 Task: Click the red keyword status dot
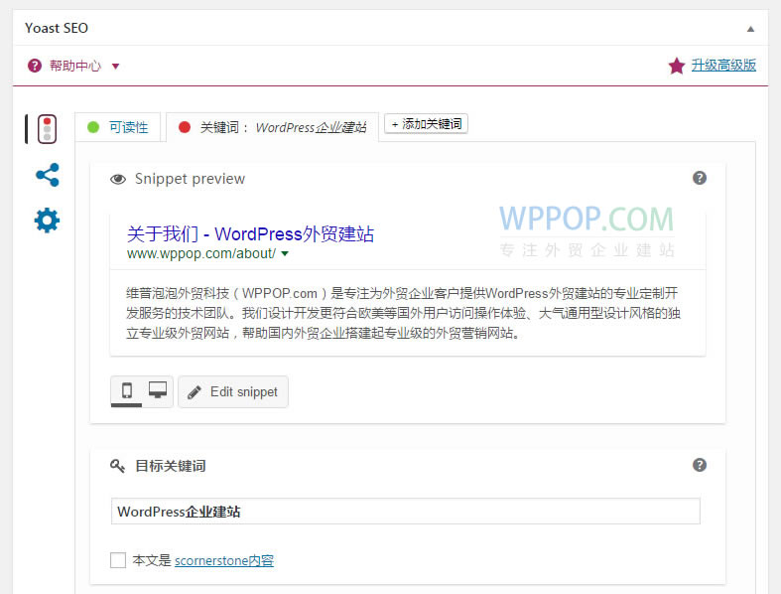point(185,127)
